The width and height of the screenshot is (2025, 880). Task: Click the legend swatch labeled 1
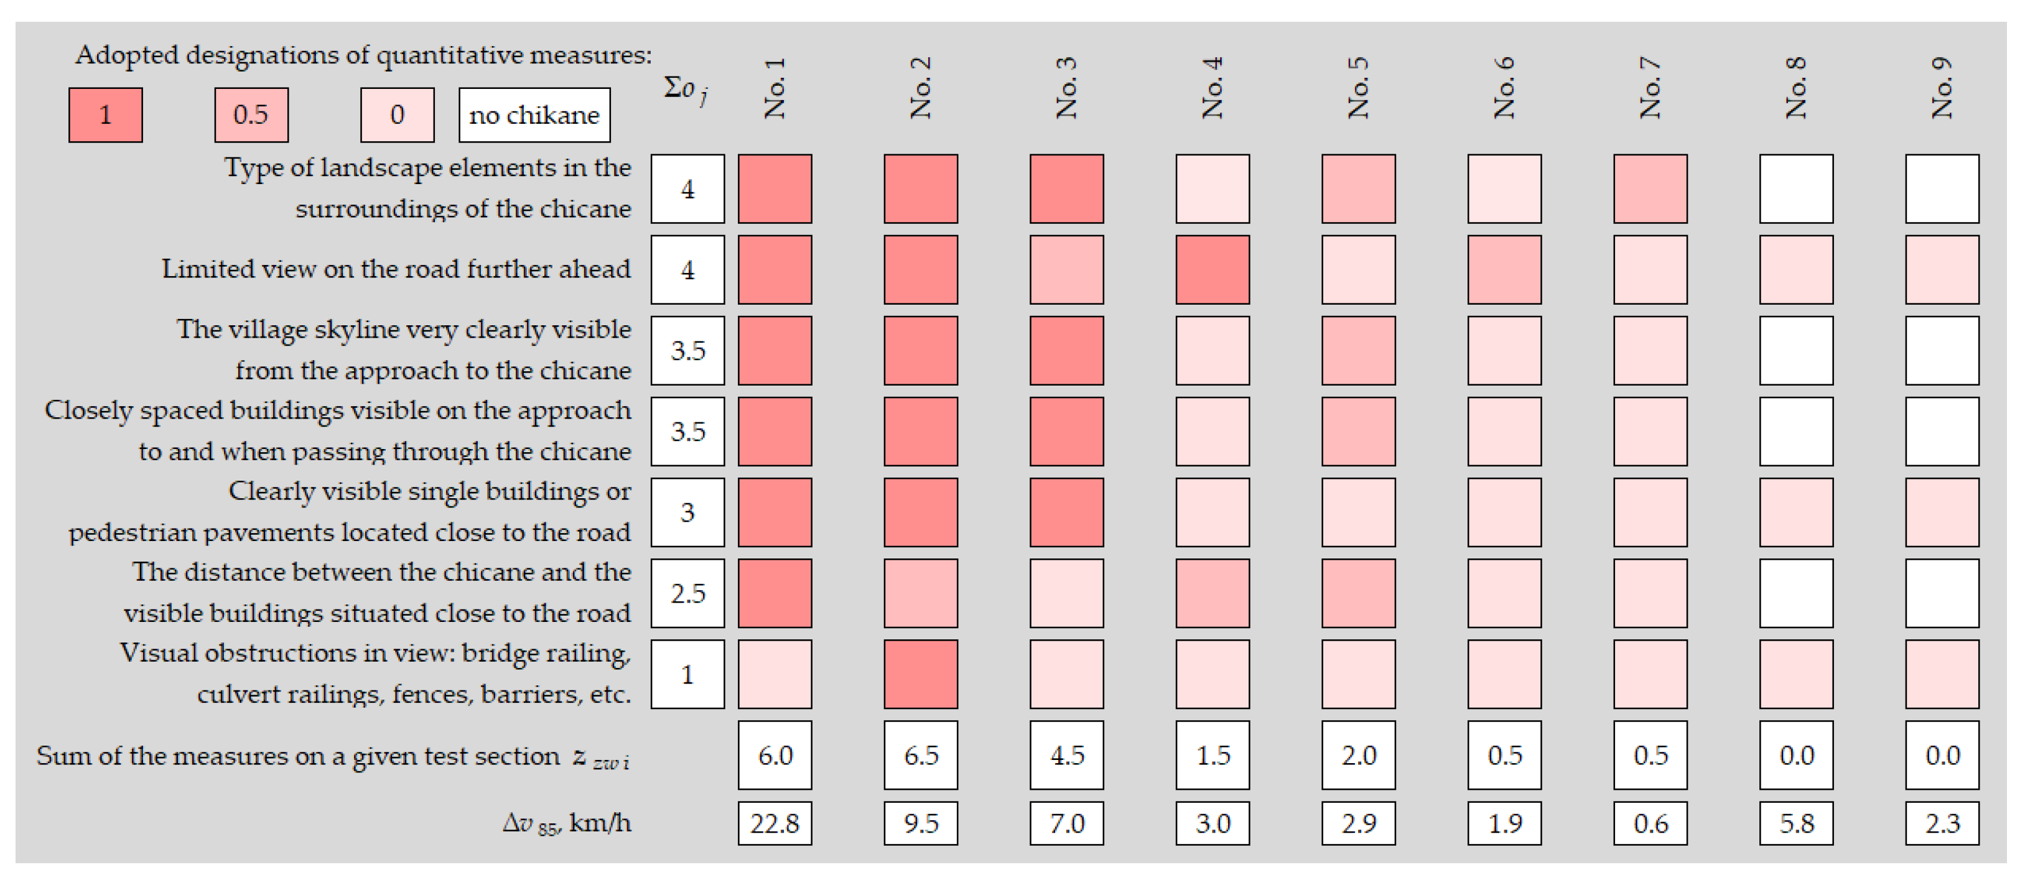point(105,114)
